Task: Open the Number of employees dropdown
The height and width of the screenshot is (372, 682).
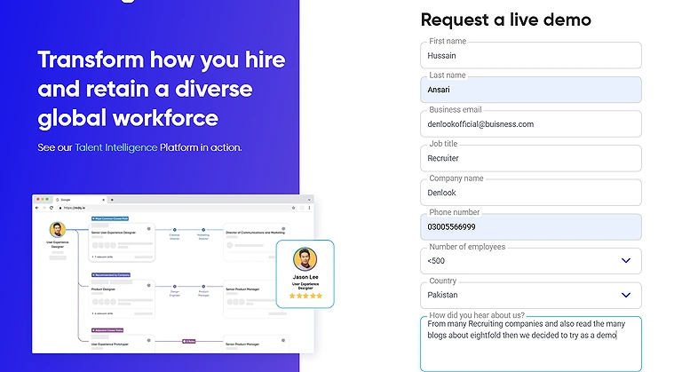Action: tap(531, 261)
